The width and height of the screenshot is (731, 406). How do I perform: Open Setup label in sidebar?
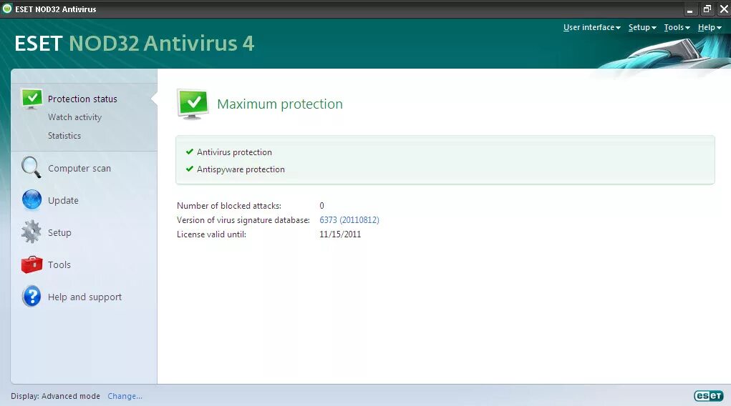point(59,232)
